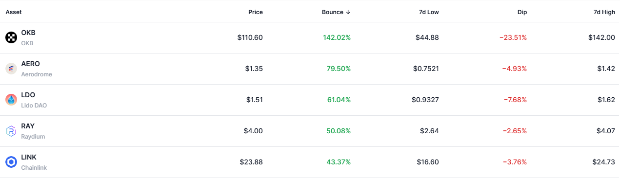Sort table by Price column header

coord(256,12)
